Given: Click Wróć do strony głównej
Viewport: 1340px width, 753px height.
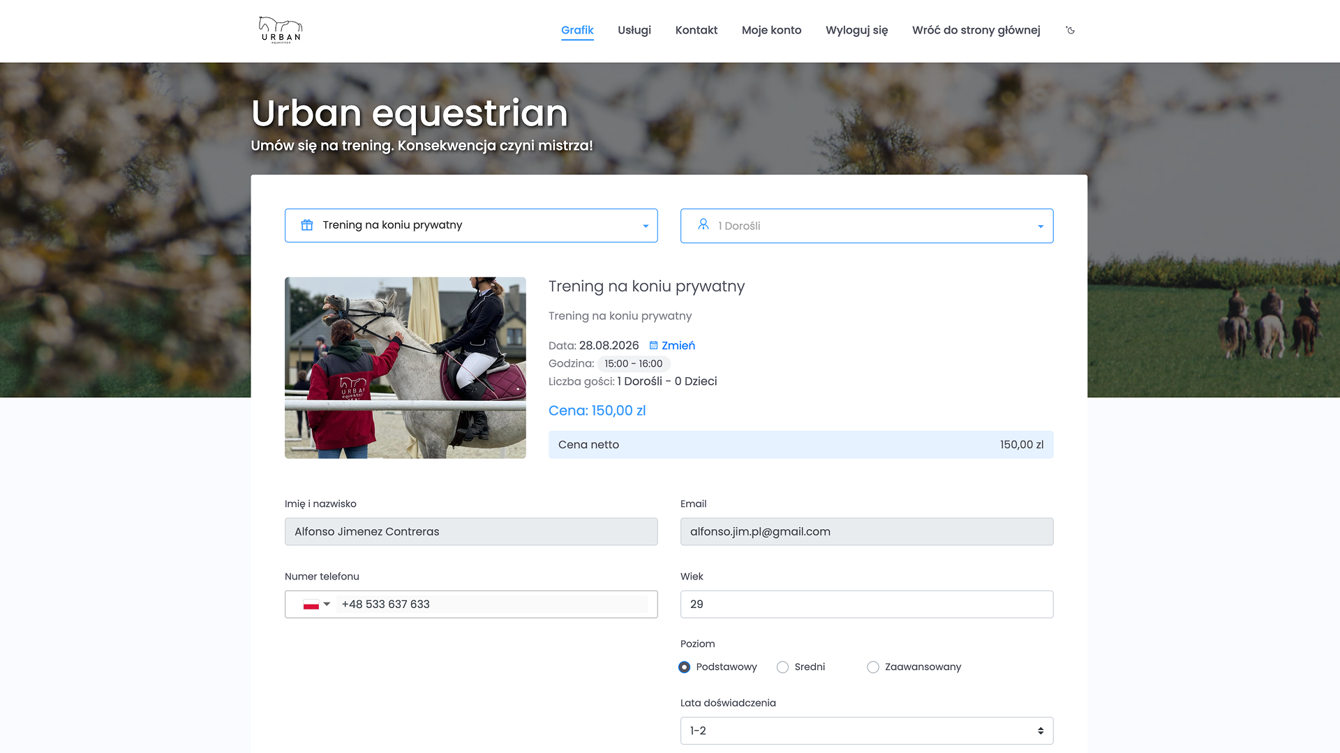Looking at the screenshot, I should point(976,30).
